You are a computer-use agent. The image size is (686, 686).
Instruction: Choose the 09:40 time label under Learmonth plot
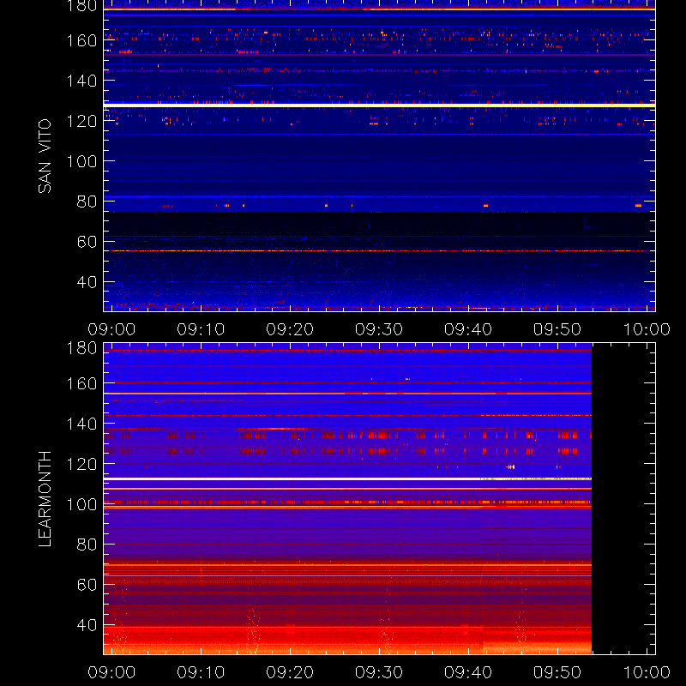click(468, 672)
